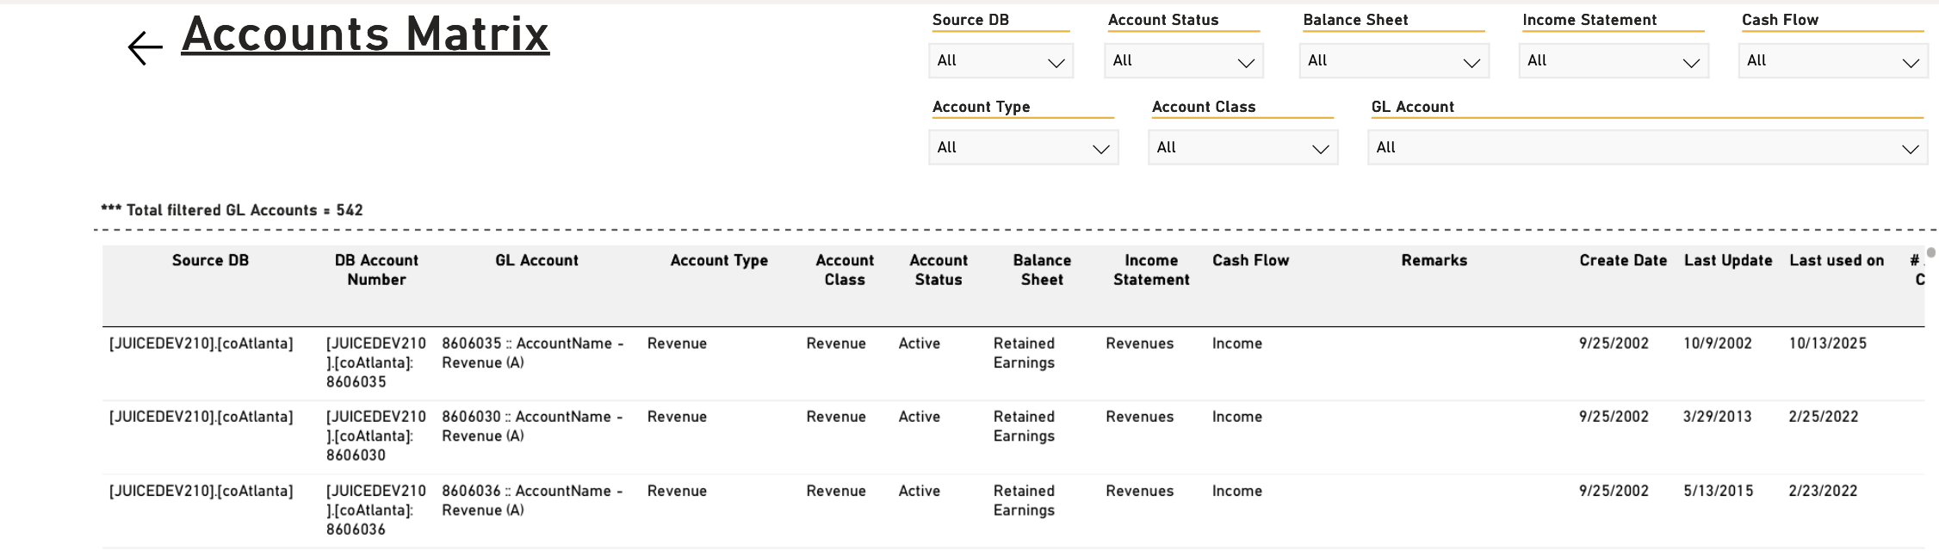This screenshot has width=1939, height=551.
Task: Sort by Source DB column header
Action: (210, 261)
